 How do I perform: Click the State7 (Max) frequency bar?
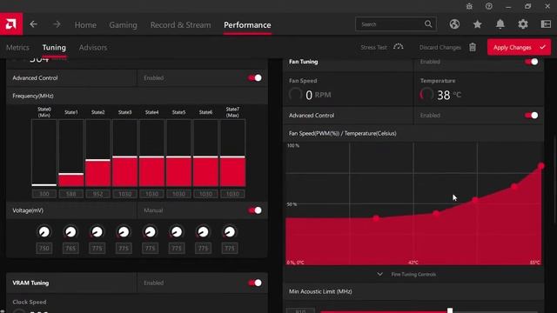click(232, 153)
